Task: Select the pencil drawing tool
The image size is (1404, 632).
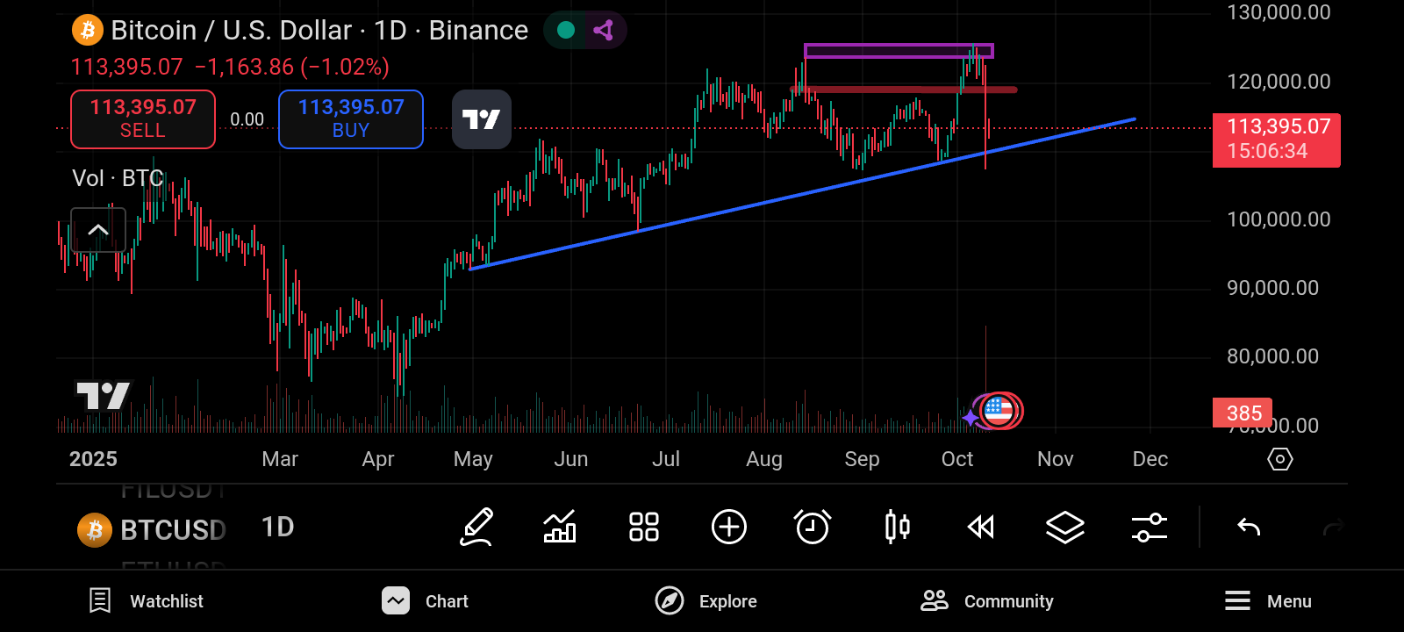Action: tap(476, 528)
